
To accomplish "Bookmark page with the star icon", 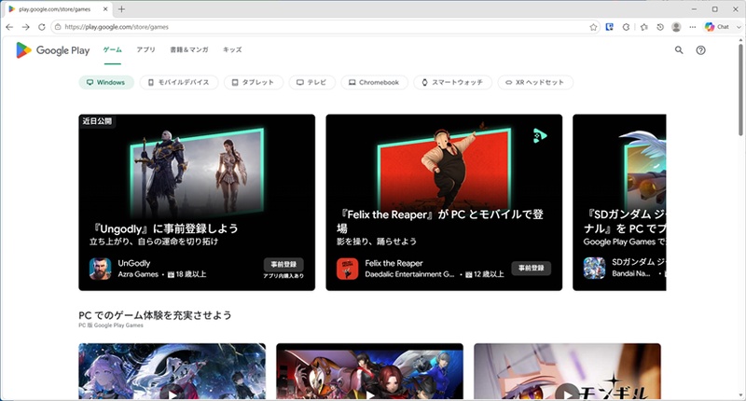I will tap(593, 27).
